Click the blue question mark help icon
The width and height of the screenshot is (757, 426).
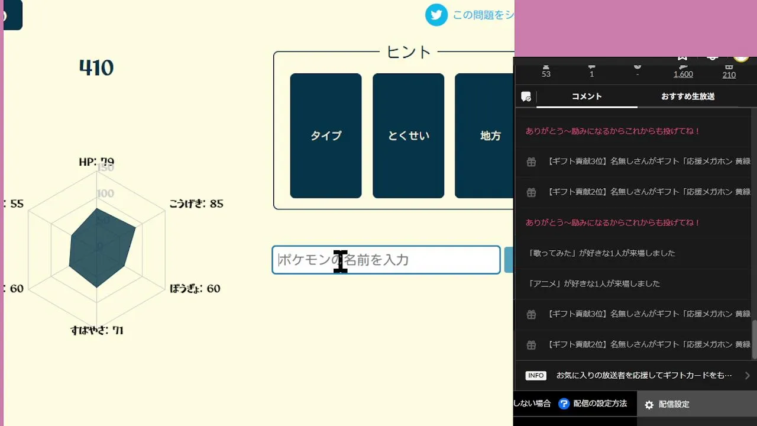[564, 404]
